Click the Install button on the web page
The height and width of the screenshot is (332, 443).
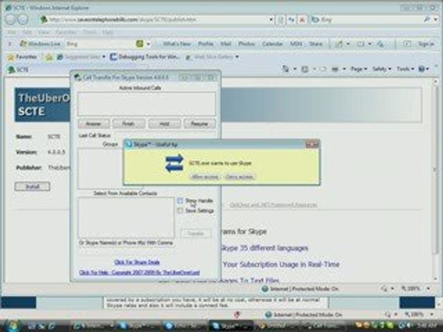click(32, 186)
